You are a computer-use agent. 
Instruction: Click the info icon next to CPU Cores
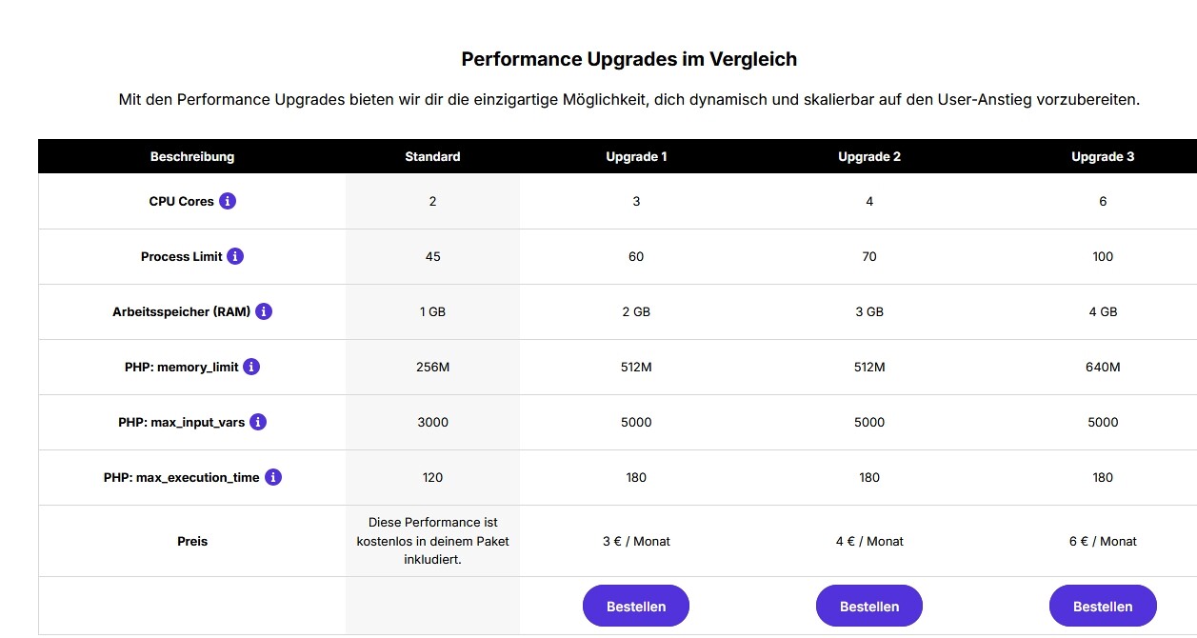click(228, 201)
